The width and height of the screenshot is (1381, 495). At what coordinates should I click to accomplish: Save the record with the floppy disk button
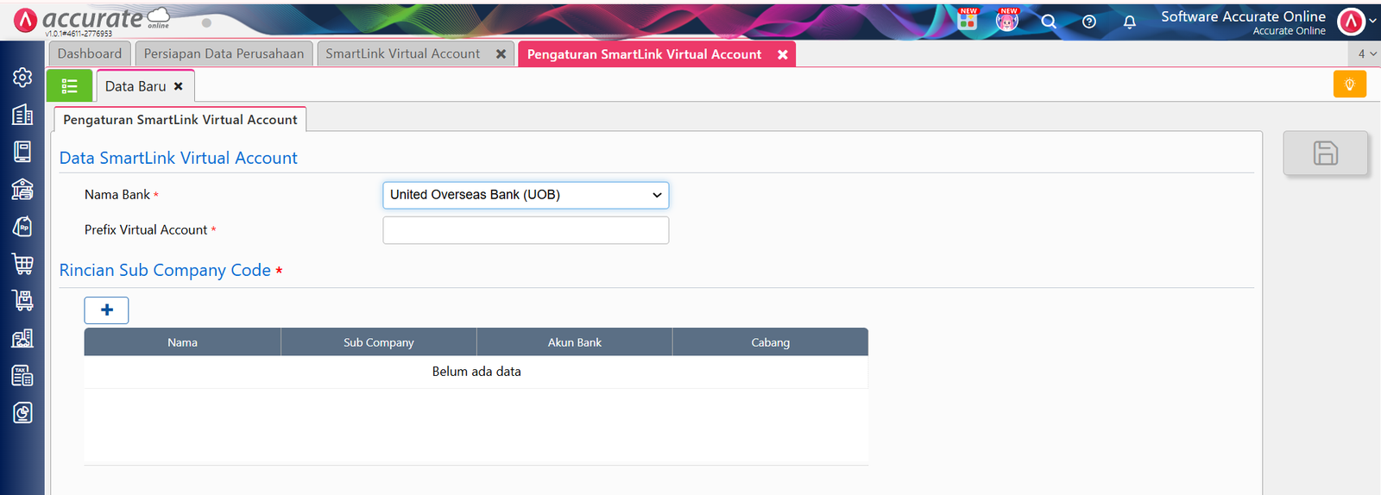(x=1326, y=153)
